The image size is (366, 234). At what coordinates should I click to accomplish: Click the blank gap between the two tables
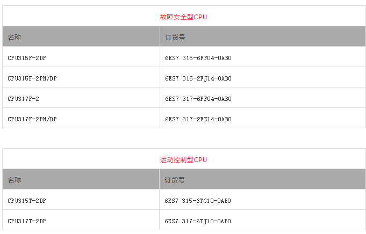[x=183, y=138]
